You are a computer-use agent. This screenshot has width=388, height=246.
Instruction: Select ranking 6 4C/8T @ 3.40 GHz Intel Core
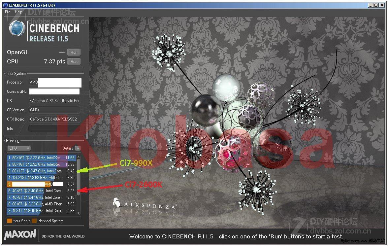coord(41,191)
